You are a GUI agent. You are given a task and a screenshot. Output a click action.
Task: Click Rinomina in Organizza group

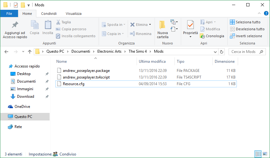[141, 34]
